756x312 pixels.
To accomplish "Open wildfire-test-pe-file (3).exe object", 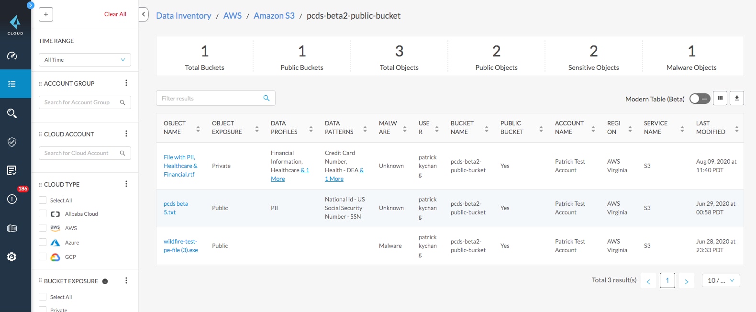I will coord(181,246).
